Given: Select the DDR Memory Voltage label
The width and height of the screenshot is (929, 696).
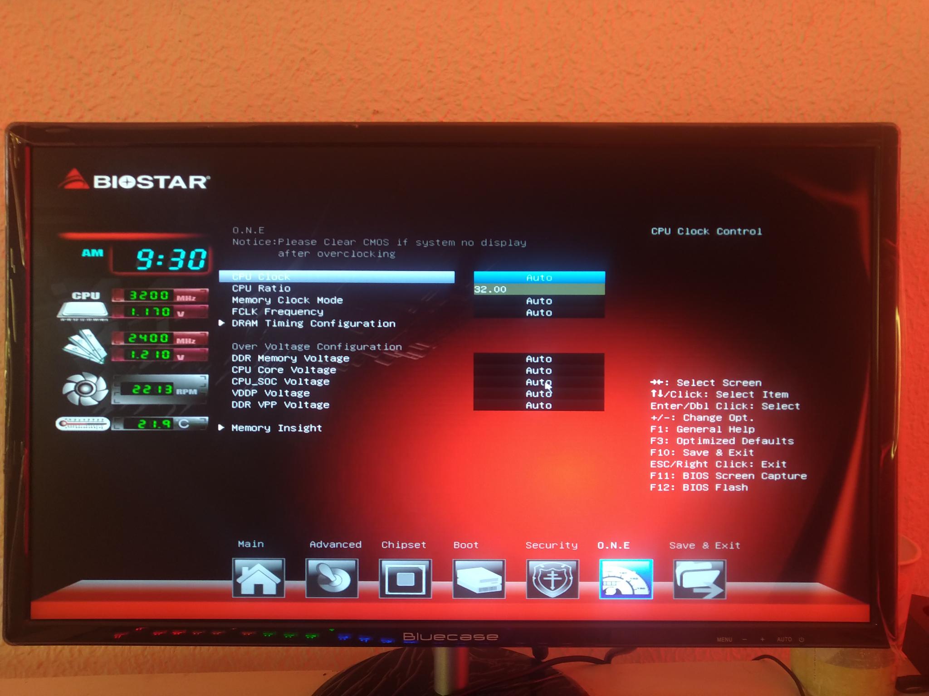Looking at the screenshot, I should click(x=290, y=358).
